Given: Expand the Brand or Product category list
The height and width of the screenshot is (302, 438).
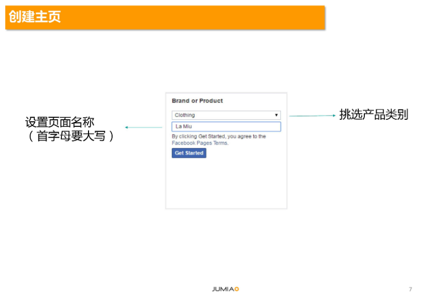Looking at the screenshot, I should (x=225, y=115).
